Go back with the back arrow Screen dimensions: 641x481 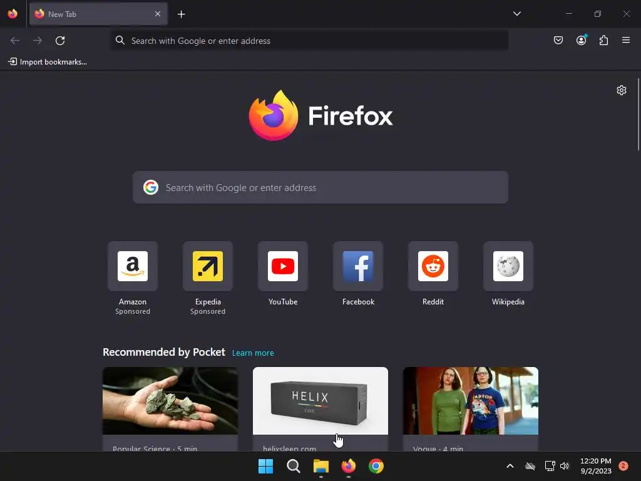(x=15, y=41)
